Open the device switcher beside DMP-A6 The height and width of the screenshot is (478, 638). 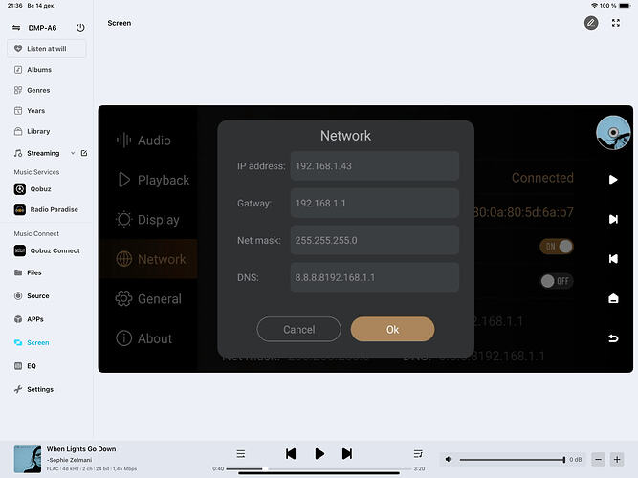[16, 28]
